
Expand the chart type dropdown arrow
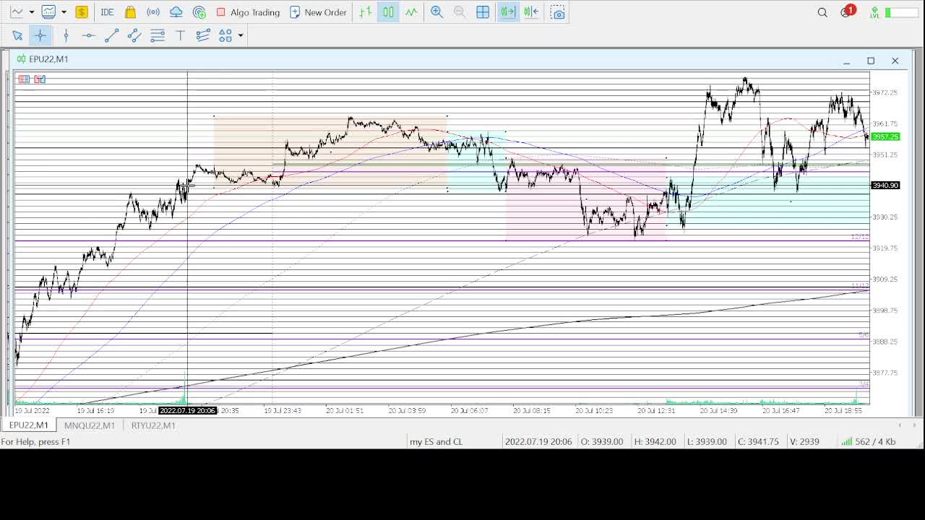click(x=31, y=12)
